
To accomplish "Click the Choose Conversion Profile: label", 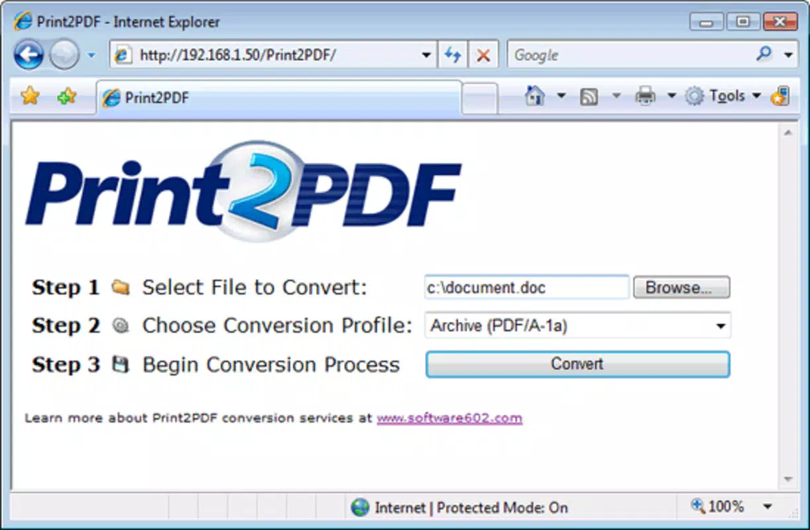I will point(278,325).
